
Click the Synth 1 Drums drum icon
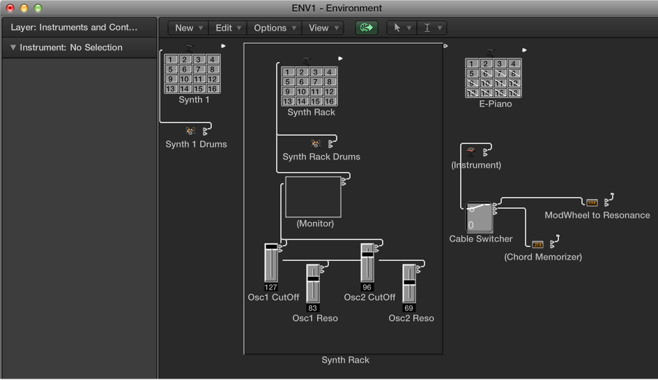[x=191, y=131]
